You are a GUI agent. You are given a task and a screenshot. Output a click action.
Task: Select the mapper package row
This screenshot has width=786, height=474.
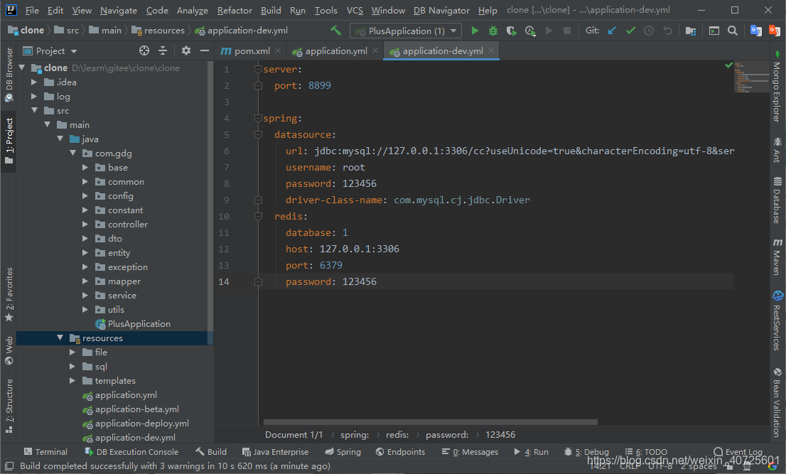114,281
